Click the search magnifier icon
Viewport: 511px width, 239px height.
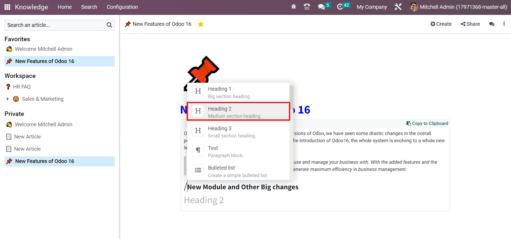[109, 25]
